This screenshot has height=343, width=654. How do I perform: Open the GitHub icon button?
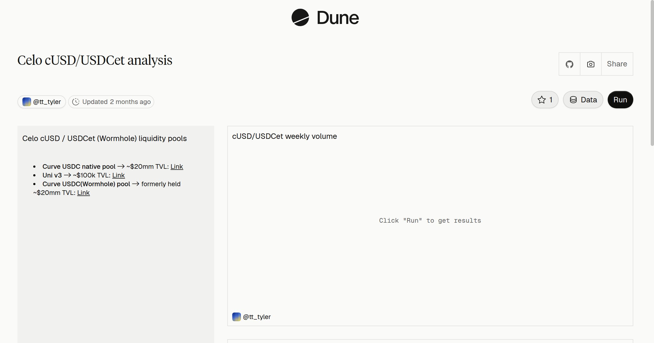569,64
